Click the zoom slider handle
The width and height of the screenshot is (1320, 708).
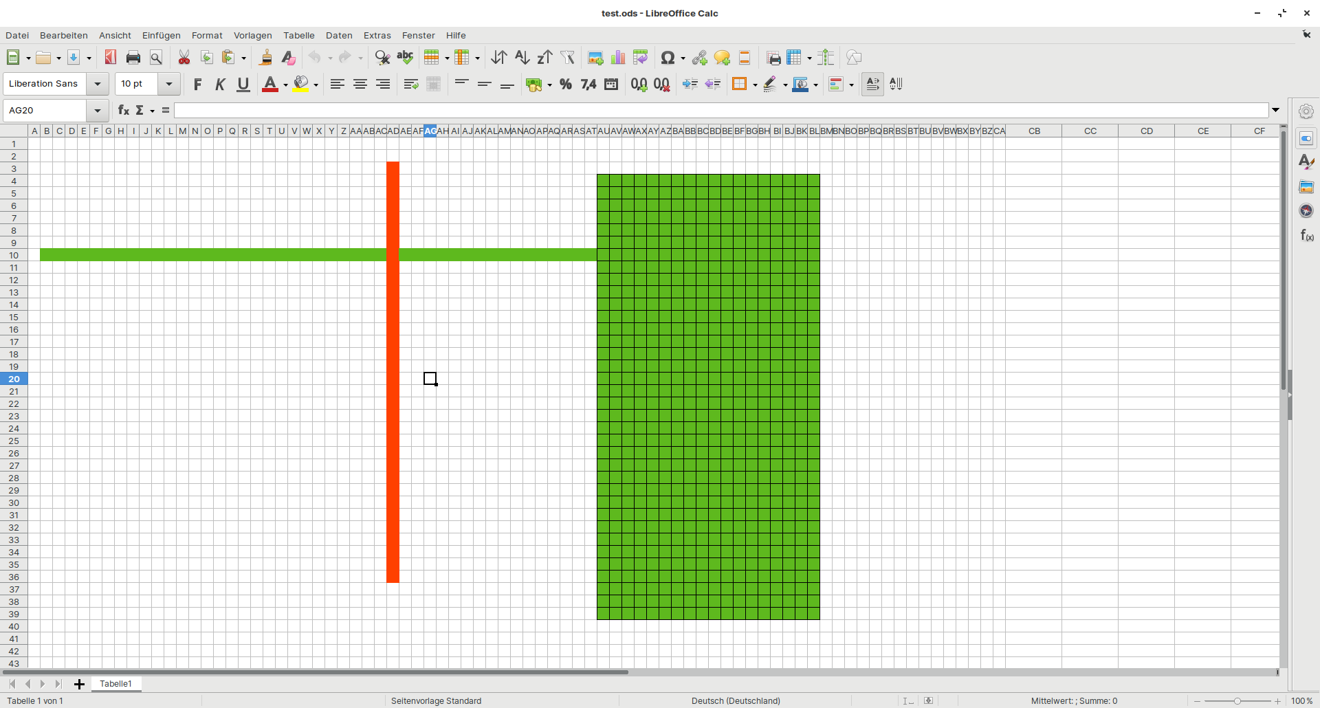[x=1237, y=701]
